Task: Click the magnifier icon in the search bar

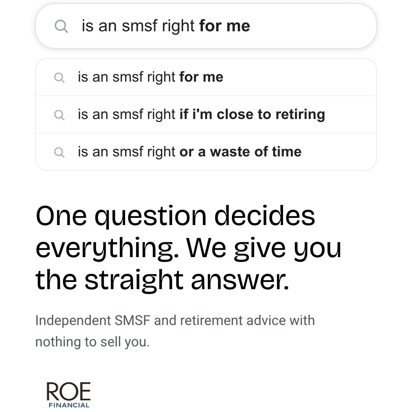Action: coord(61,26)
